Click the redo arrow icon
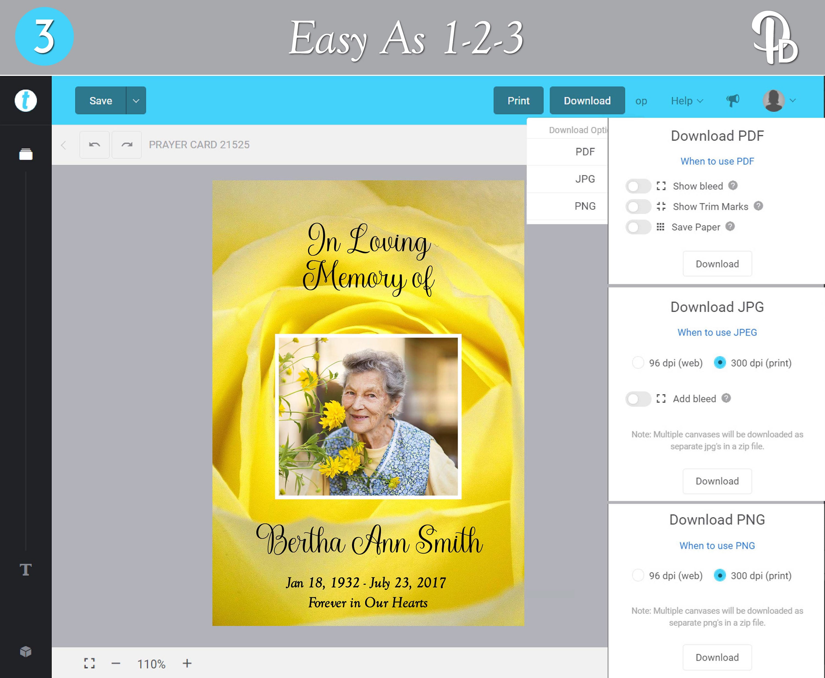This screenshot has height=678, width=825. [127, 145]
